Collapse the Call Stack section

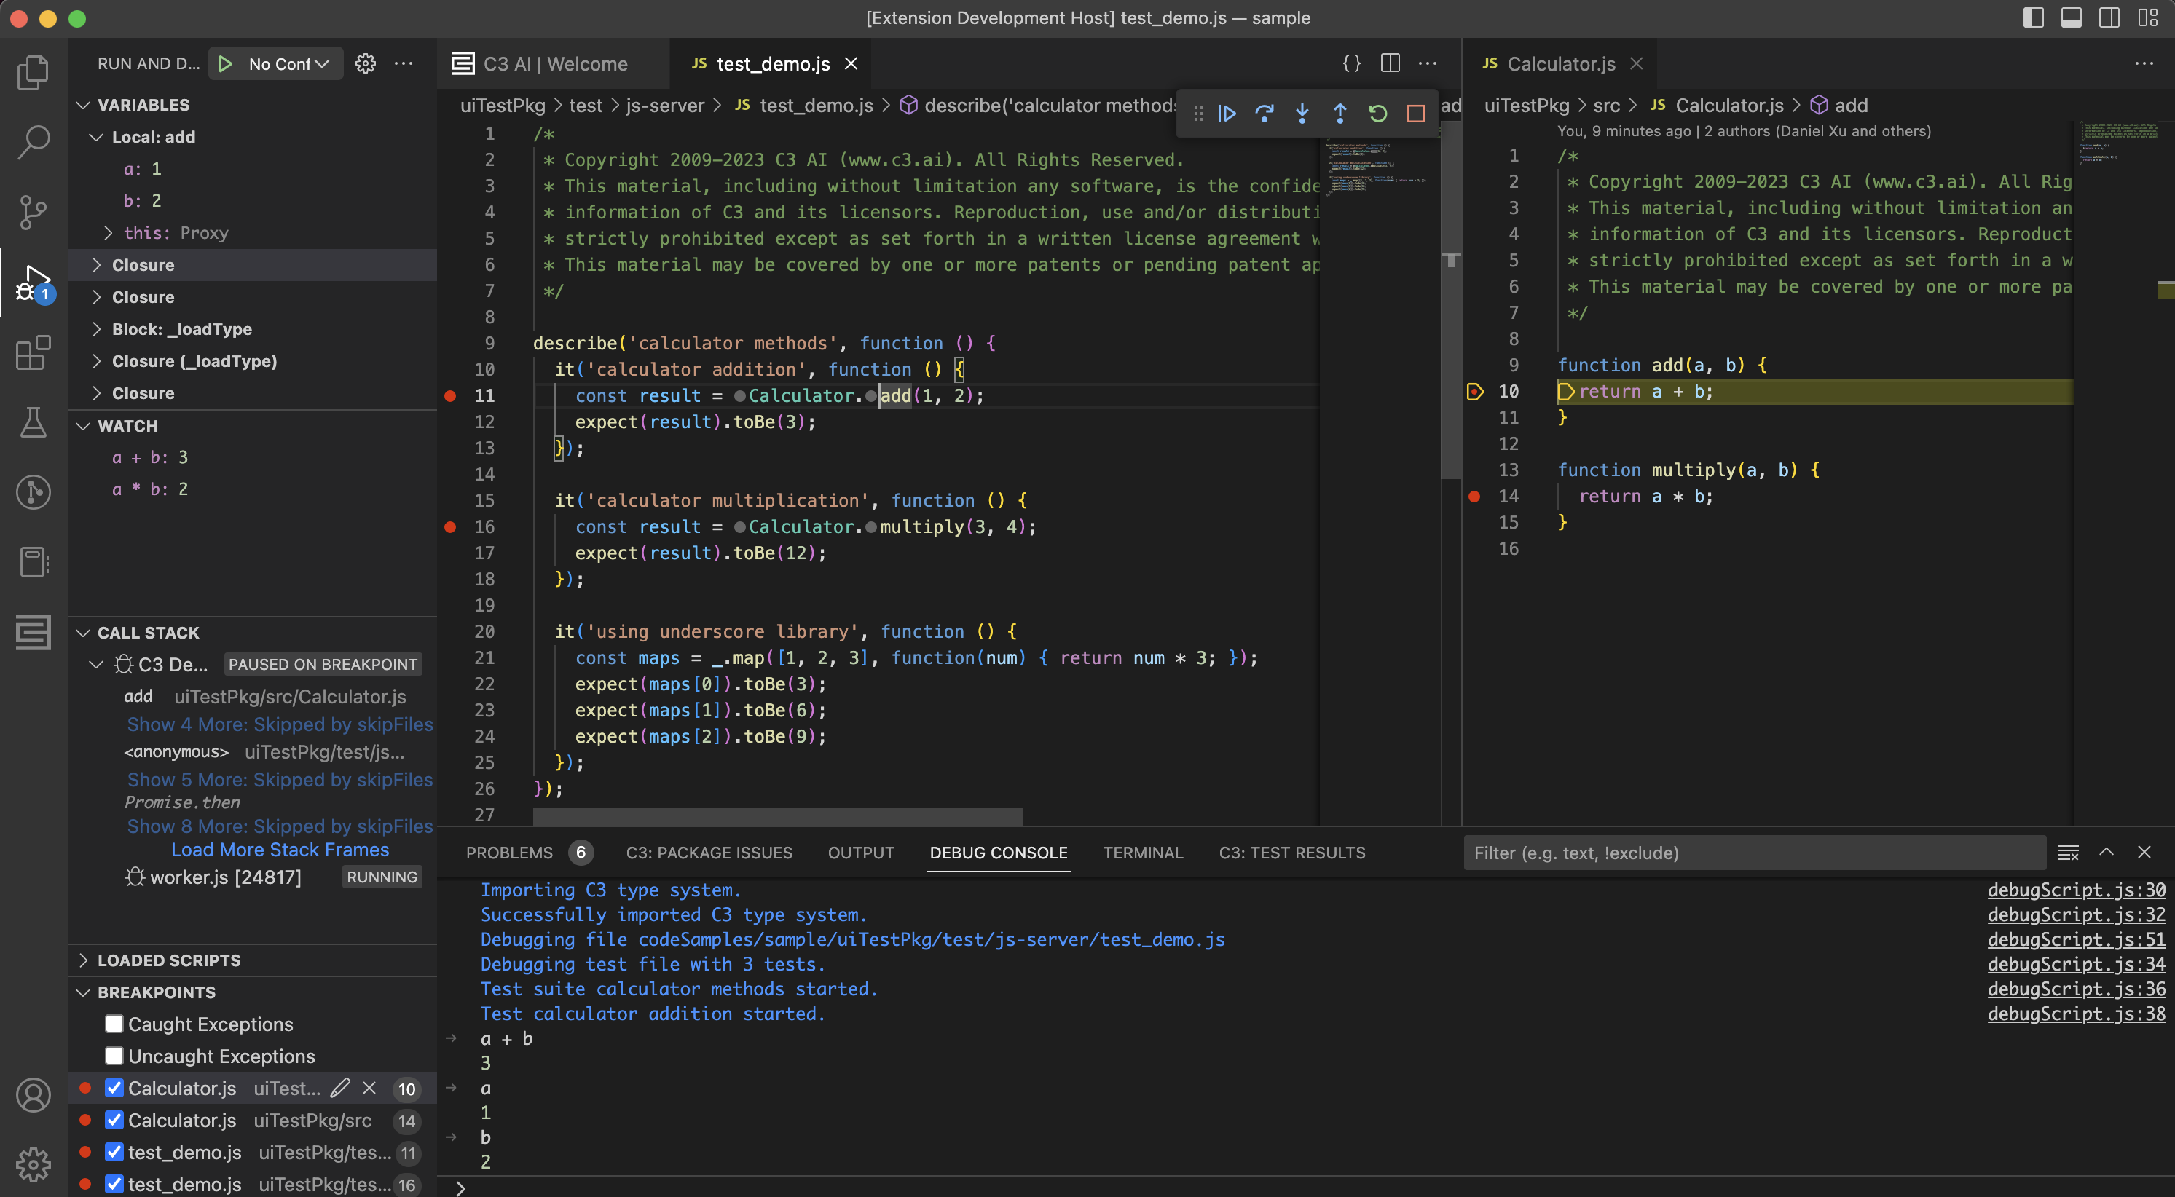(x=83, y=632)
